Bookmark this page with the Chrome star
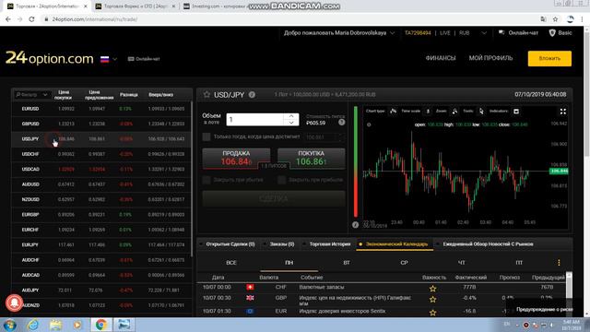590x332 pixels. coord(555,19)
